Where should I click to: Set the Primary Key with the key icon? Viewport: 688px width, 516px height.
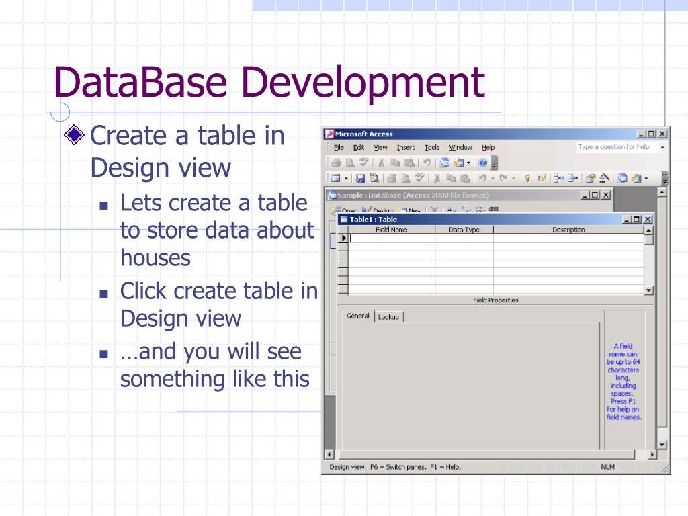click(527, 178)
